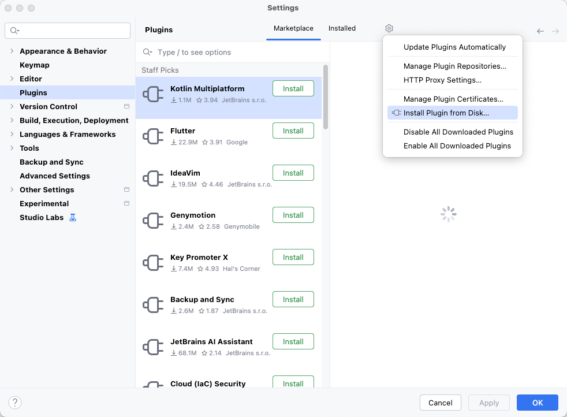Install the JetBrains AI Assistant plugin
The width and height of the screenshot is (567, 417).
(x=293, y=341)
